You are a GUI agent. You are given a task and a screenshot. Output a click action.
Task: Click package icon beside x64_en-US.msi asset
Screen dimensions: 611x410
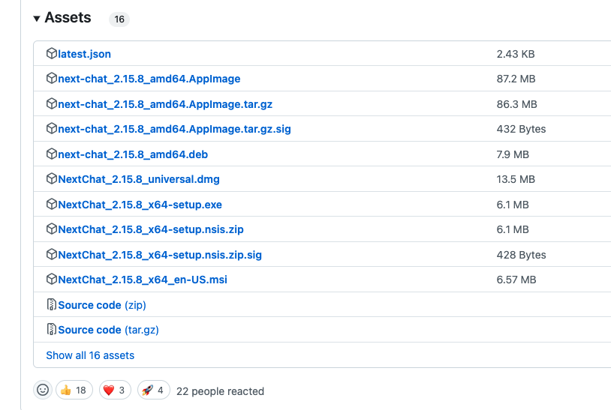pyautogui.click(x=52, y=279)
